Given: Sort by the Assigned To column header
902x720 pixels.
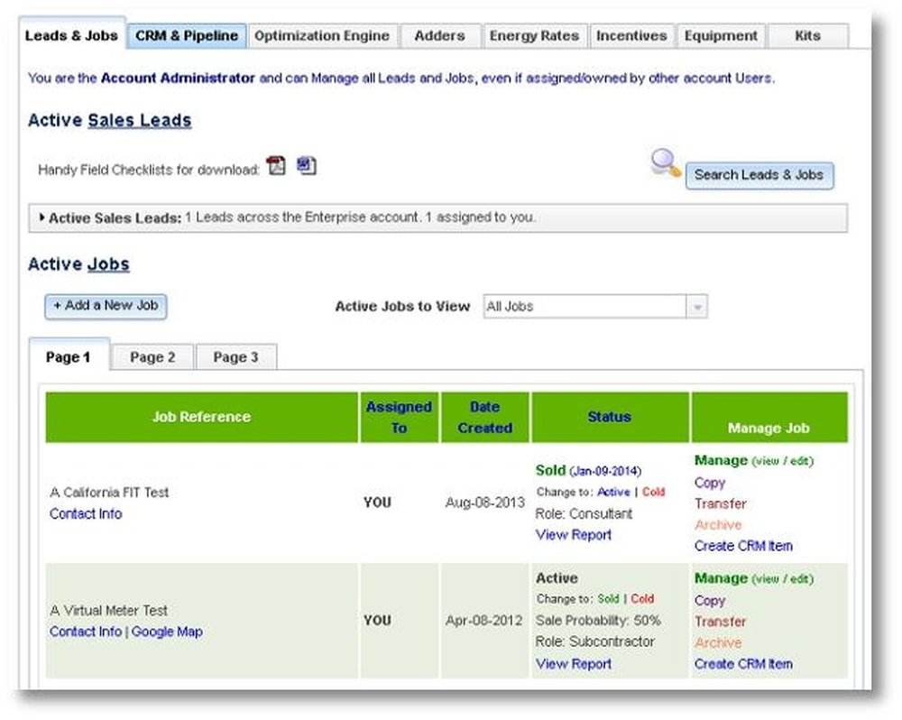Looking at the screenshot, I should 400,417.
